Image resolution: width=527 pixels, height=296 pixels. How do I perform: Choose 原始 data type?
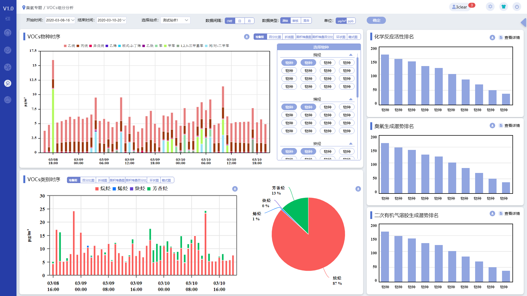click(285, 21)
